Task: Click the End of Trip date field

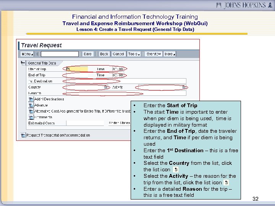Action: click(x=77, y=75)
